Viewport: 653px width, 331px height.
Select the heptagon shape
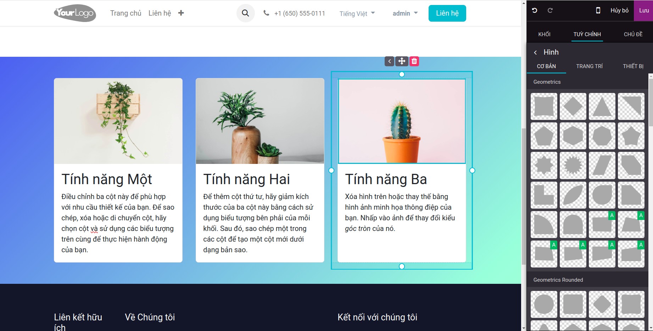coord(602,136)
